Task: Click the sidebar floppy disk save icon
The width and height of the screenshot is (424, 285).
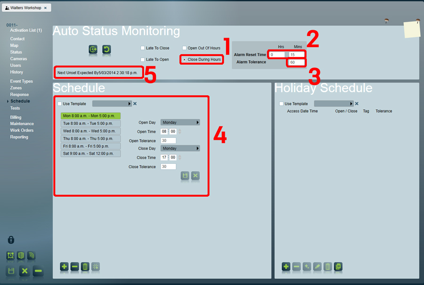Action: click(11, 271)
